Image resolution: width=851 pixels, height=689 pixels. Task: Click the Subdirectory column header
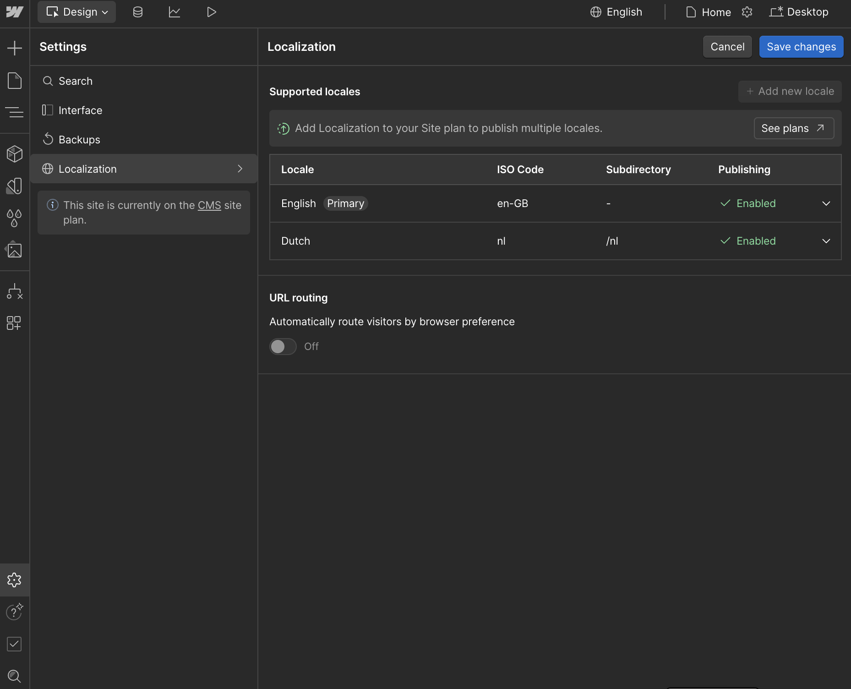point(638,170)
